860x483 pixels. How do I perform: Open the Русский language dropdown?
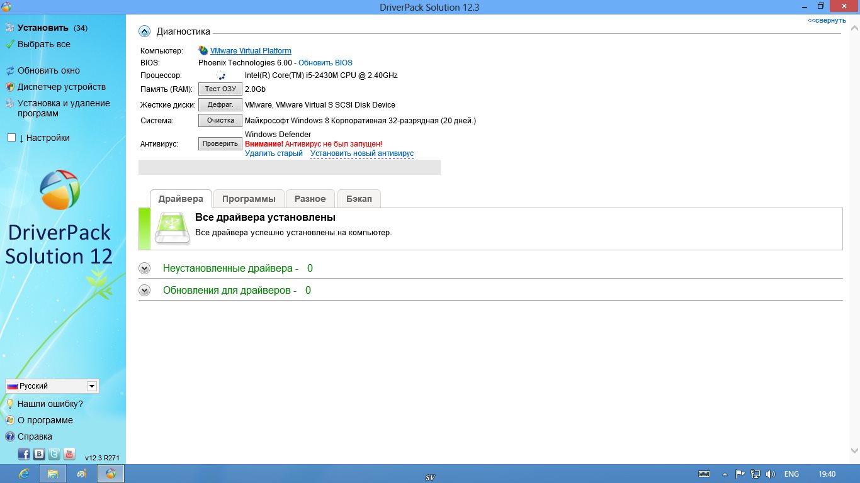[x=92, y=386]
